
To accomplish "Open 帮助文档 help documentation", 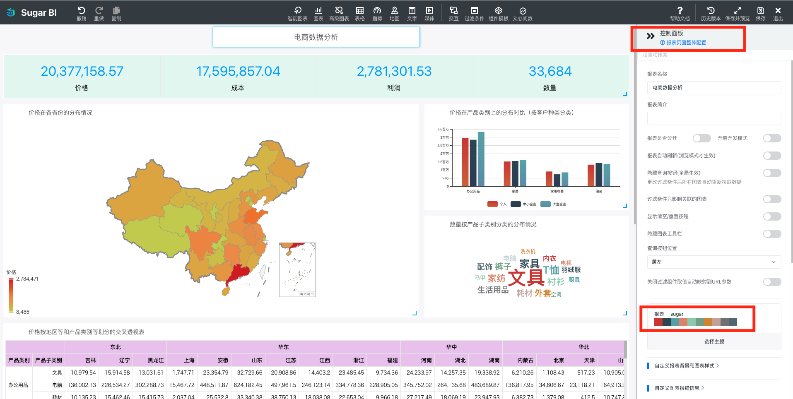I will (680, 13).
